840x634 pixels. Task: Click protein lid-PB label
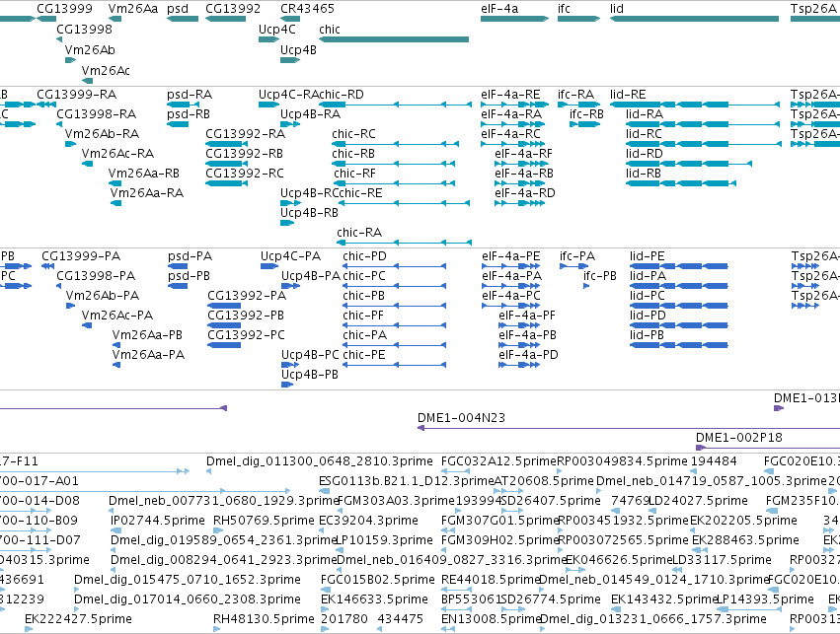pos(648,335)
